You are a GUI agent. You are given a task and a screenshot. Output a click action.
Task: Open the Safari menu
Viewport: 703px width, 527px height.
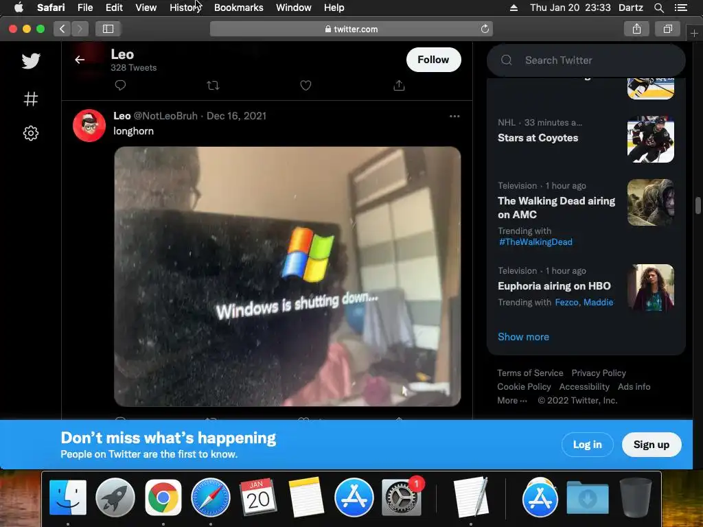pyautogui.click(x=51, y=8)
